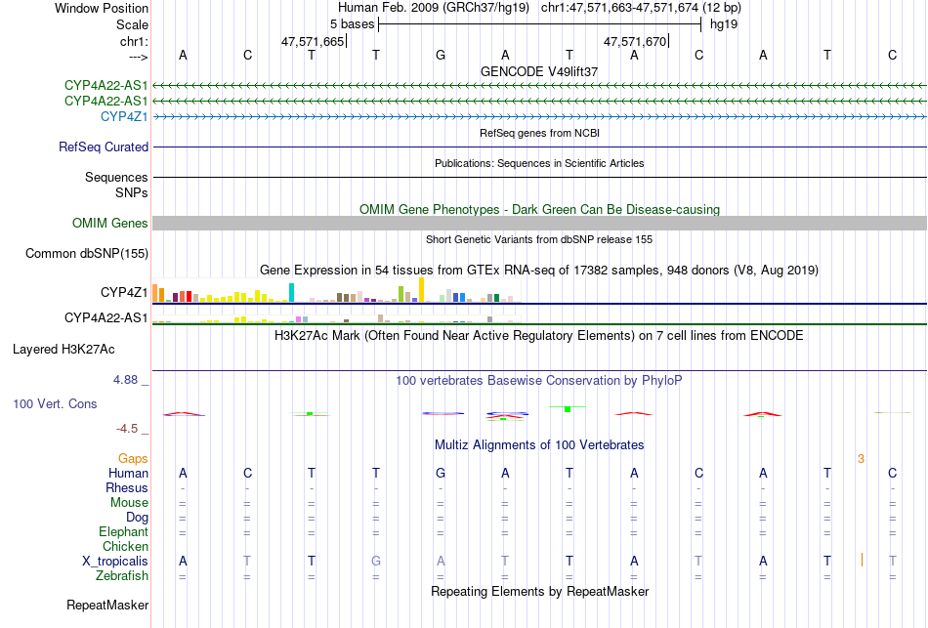Click the RepeatMasker track label
Viewport: 928px width, 628px height.
(x=107, y=605)
